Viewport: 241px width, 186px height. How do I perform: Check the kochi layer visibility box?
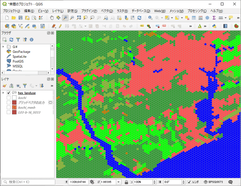[9, 98]
